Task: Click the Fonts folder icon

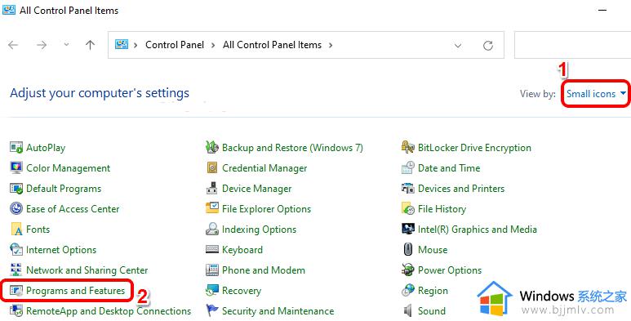Action: (x=16, y=230)
